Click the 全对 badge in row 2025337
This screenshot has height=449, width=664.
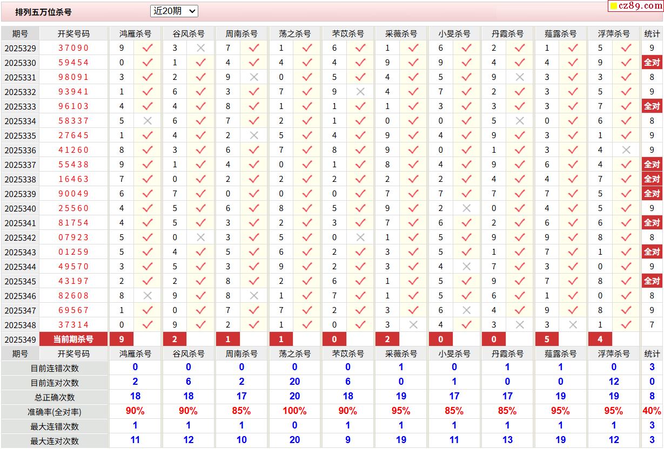652,165
